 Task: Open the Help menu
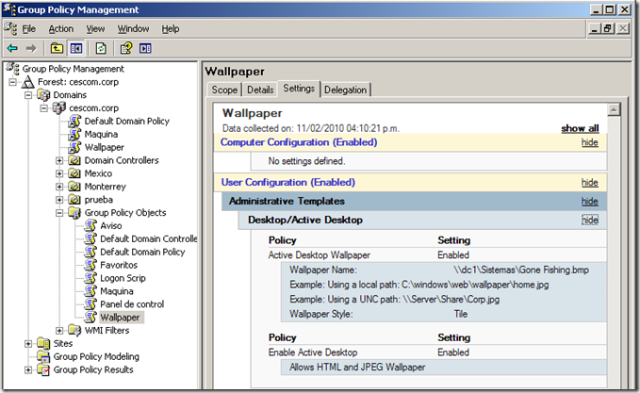coord(171,29)
